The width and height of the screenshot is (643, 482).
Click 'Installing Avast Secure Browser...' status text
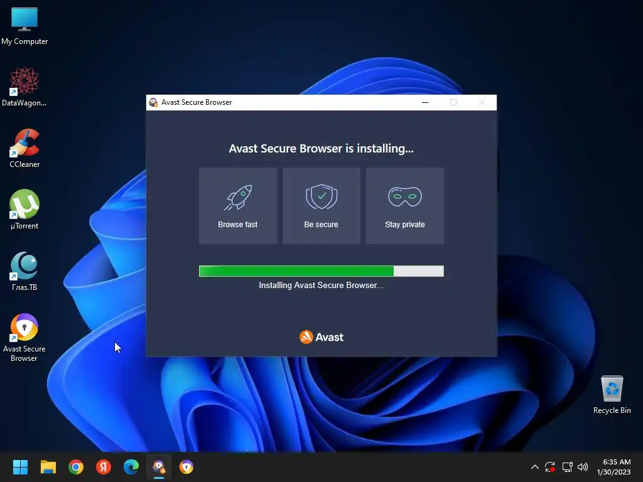pos(321,286)
